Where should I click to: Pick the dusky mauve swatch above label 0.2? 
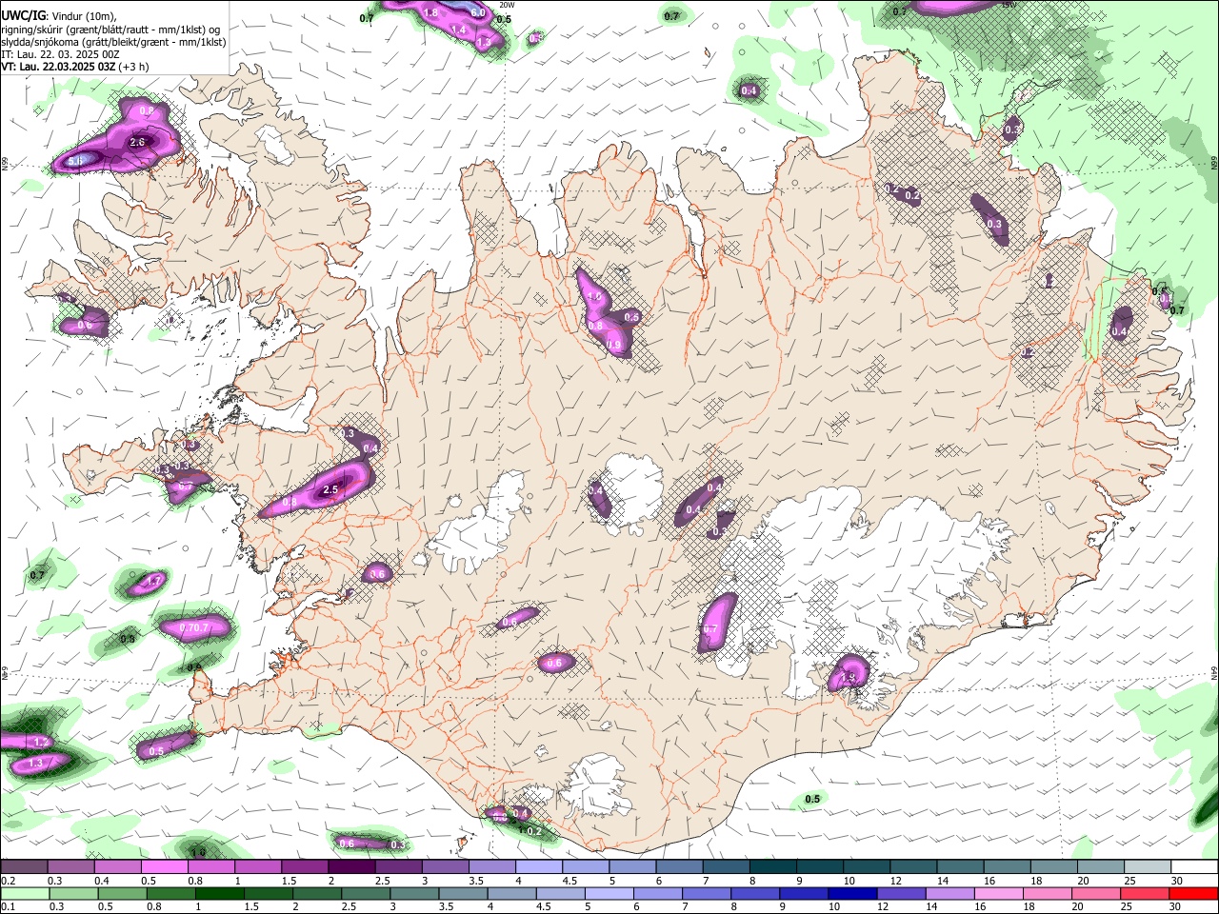click(x=24, y=867)
